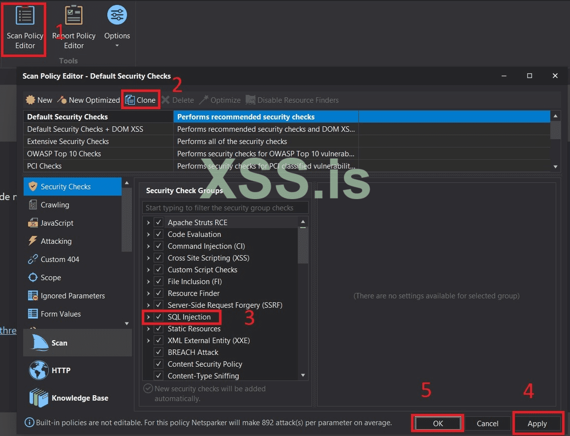Switch to the HTTP category
This screenshot has width=570, height=436.
coord(77,370)
